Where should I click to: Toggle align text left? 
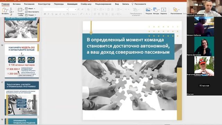pos(95,14)
